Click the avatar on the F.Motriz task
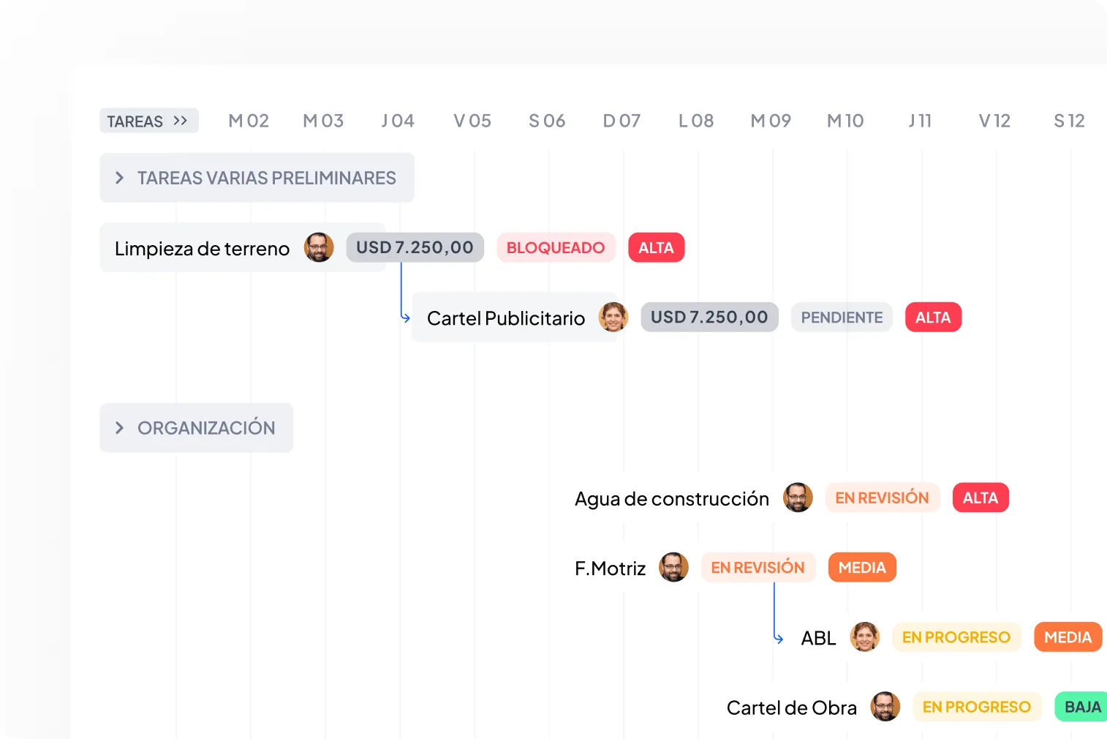 (673, 567)
